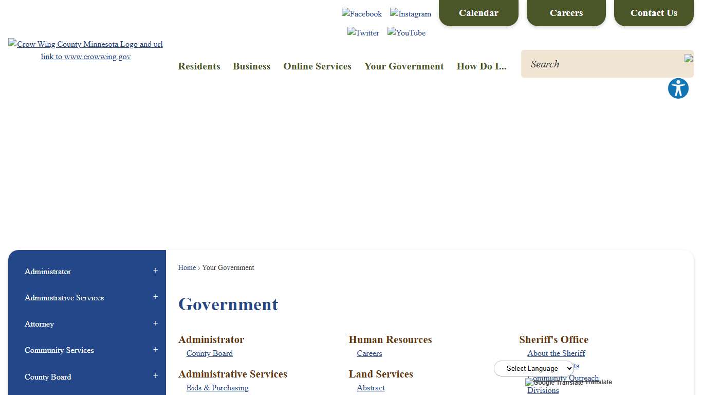Open the Instagram social media icon
The image size is (702, 395).
(x=410, y=14)
